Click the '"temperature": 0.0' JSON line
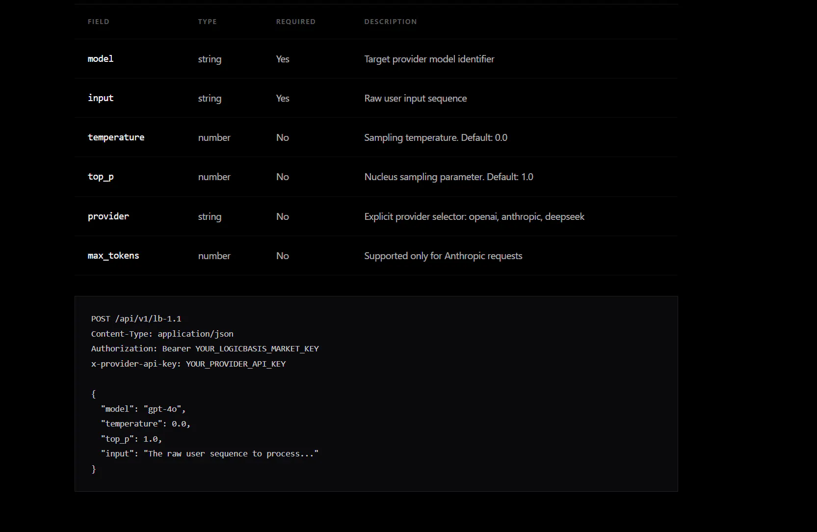This screenshot has width=817, height=532. (x=146, y=424)
